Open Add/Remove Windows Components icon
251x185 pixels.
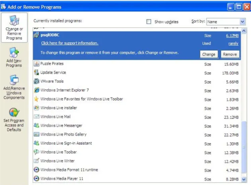(x=14, y=80)
